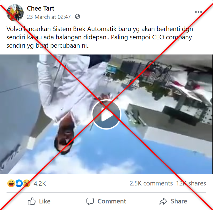Open the 2.5K comments link

click(151, 183)
